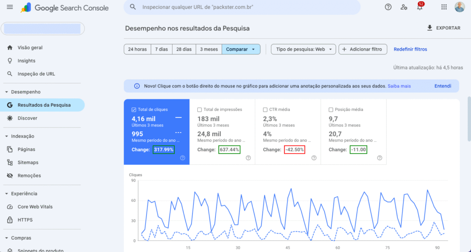Screen dimensions: 471x252
Task: Open the Google apps grid
Action: [444, 7]
